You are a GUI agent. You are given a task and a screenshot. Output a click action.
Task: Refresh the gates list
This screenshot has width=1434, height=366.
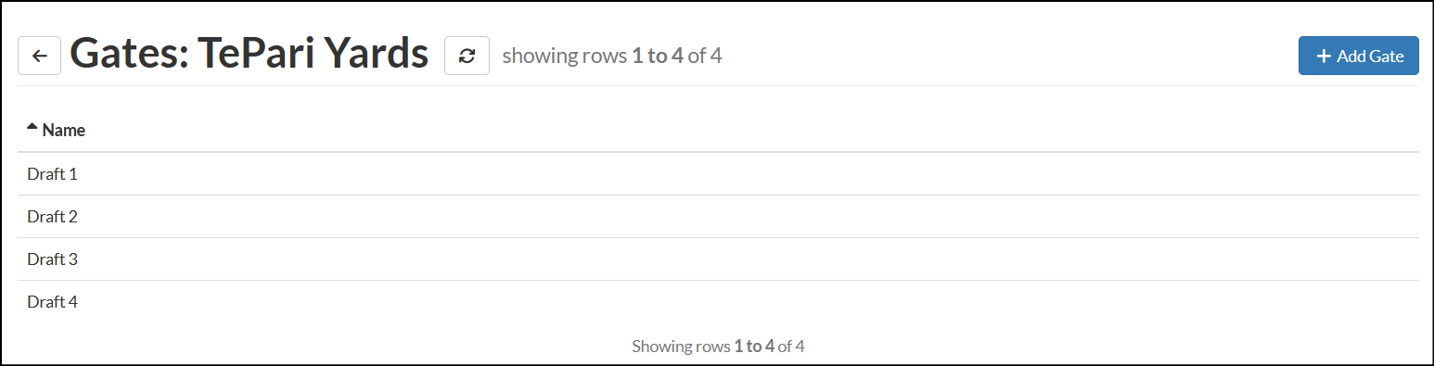click(467, 56)
